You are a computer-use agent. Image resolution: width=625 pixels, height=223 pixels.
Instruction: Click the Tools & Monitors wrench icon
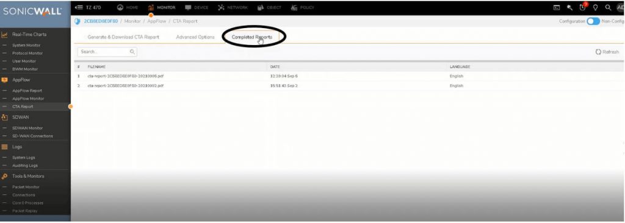pyautogui.click(x=4, y=176)
